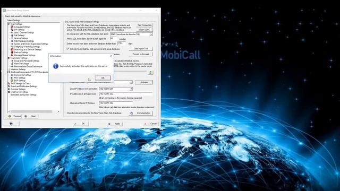This screenshot has width=340, height=191.
Task: Click the Telephony Watchdog Settings icon
Action: pos(12,47)
